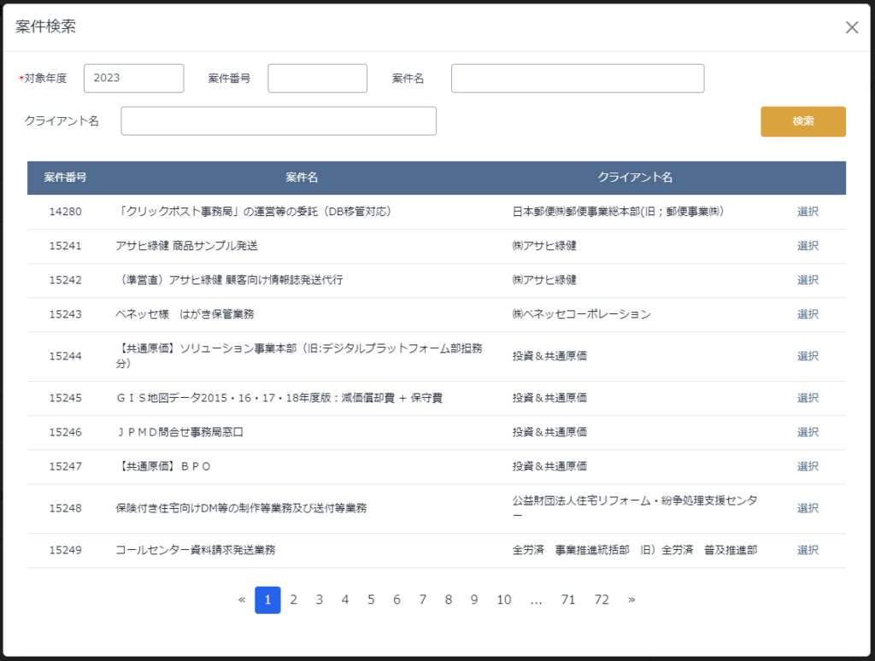
Task: Click case number 15247 cell
Action: coord(65,466)
